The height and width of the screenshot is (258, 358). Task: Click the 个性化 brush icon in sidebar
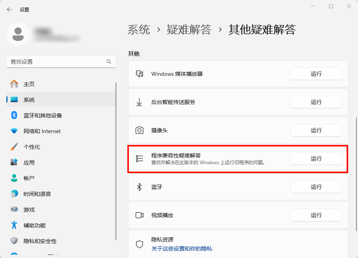pos(14,146)
